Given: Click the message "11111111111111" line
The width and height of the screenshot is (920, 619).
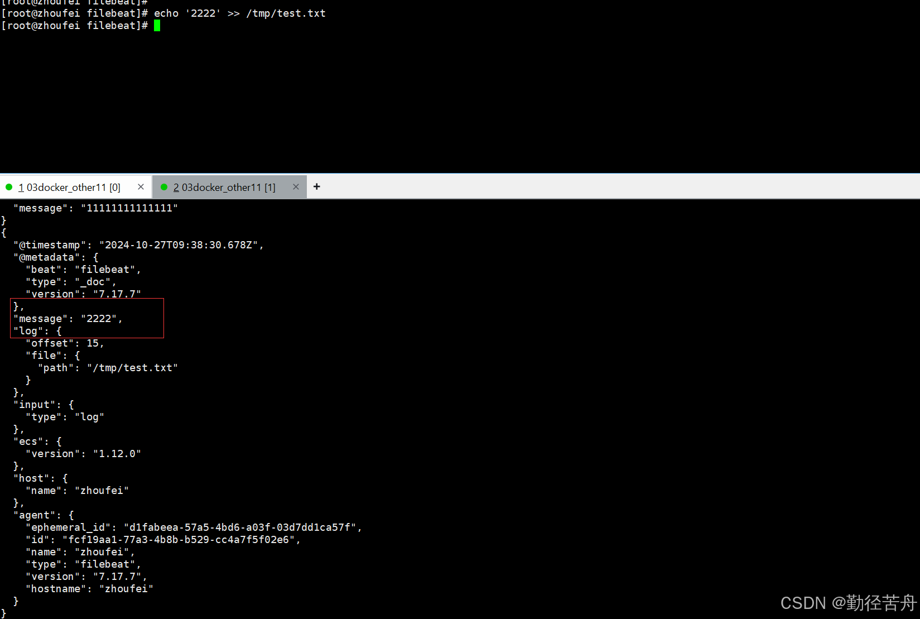Looking at the screenshot, I should pyautogui.click(x=95, y=208).
